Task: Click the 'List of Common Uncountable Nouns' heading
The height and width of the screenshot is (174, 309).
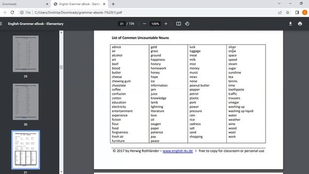Action: (x=140, y=38)
